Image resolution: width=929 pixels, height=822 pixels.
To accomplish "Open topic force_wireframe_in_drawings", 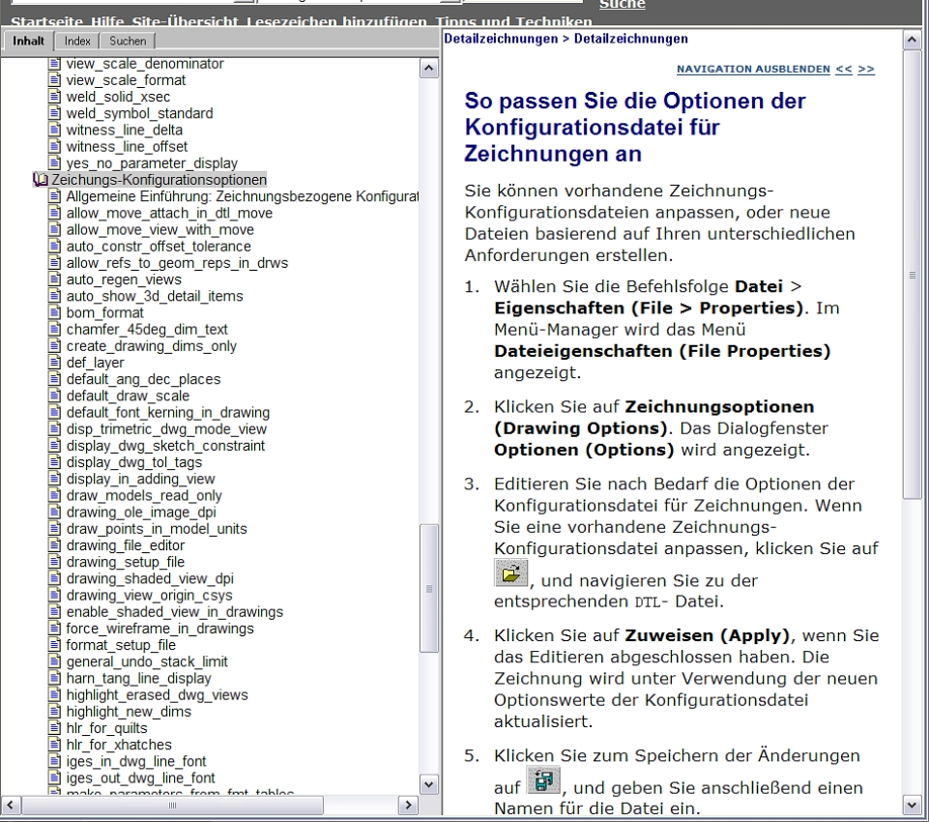I will click(x=160, y=629).
